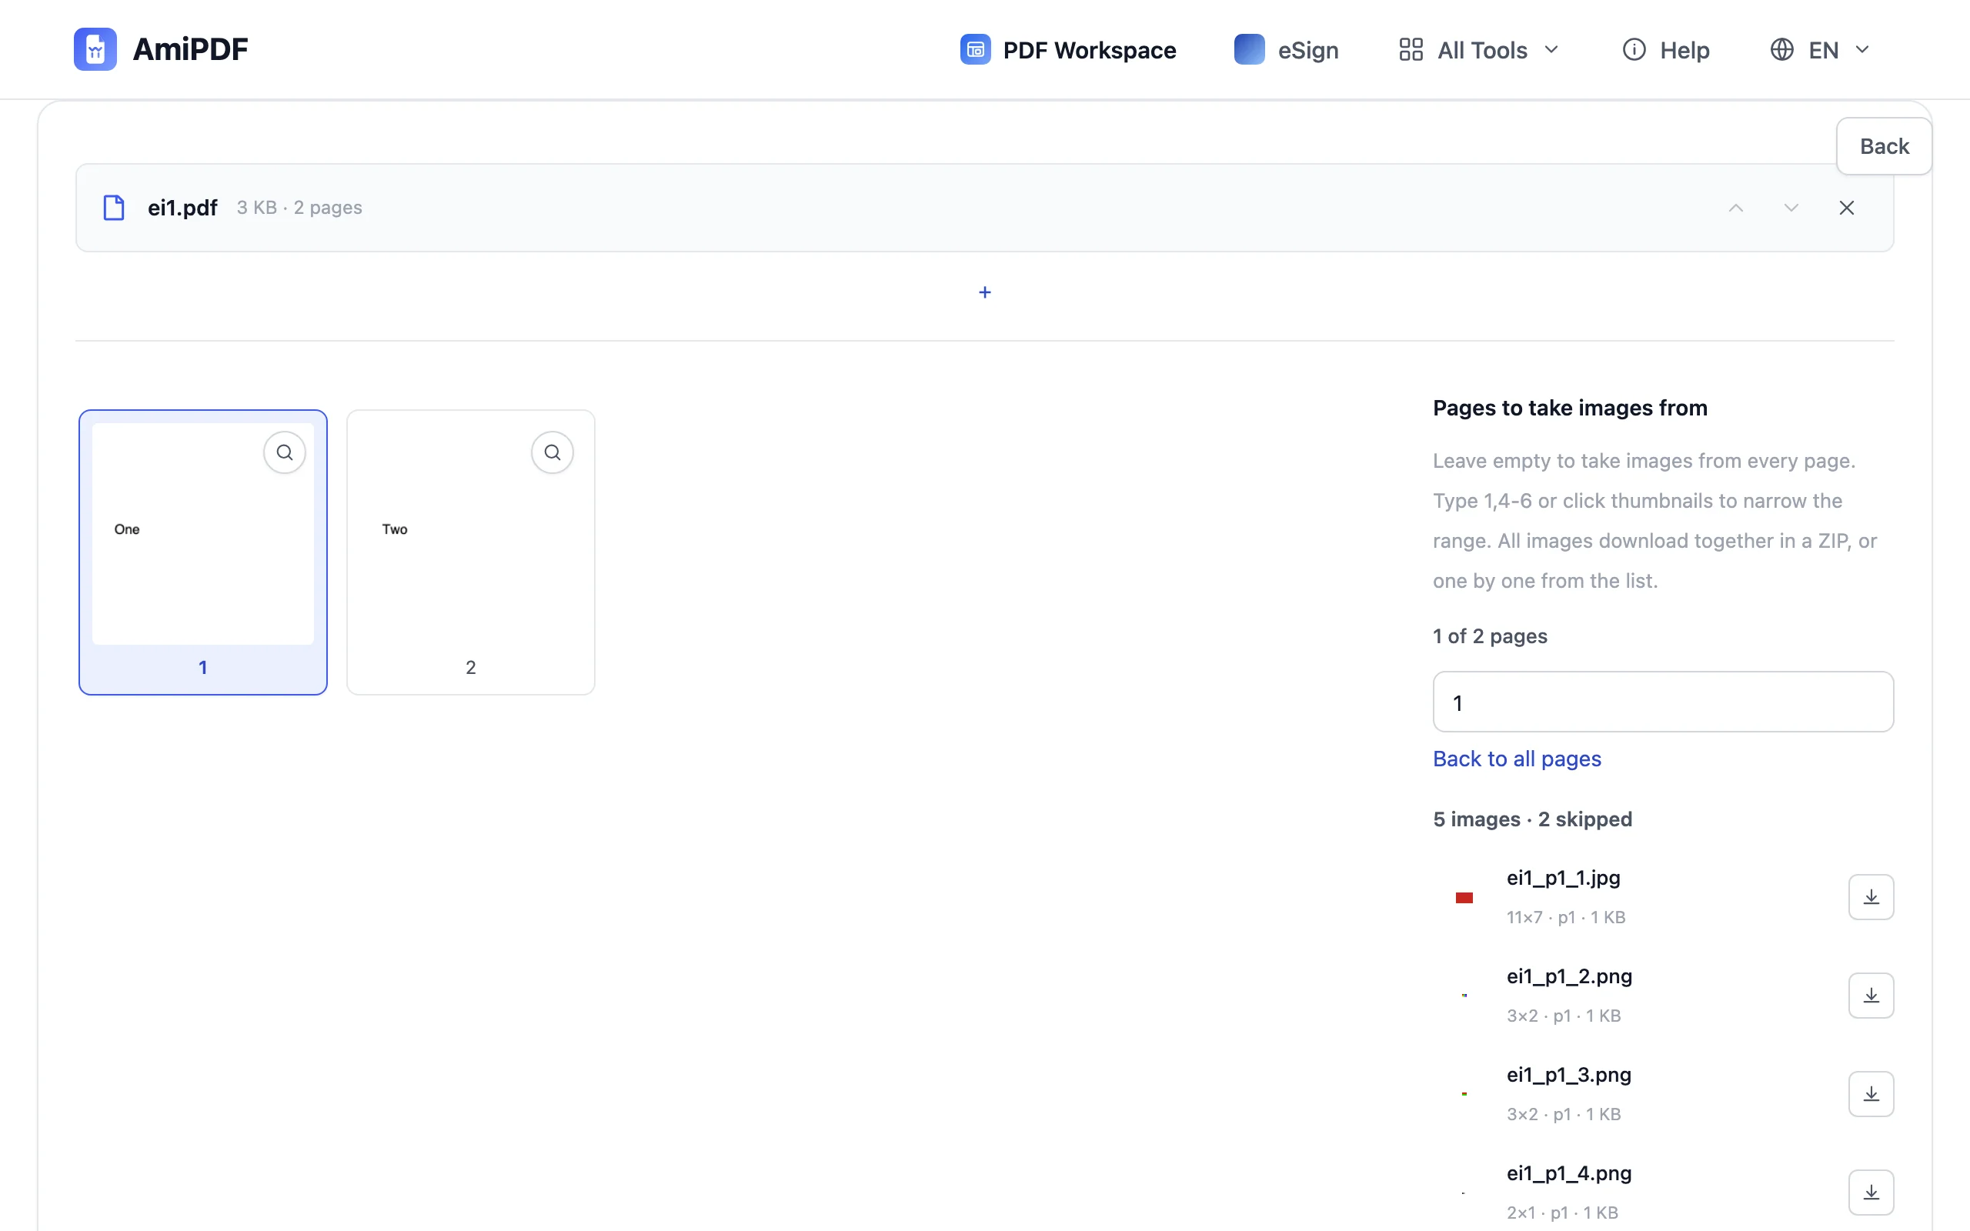
Task: Move ei1.pdf up with the chevron
Action: tap(1735, 208)
